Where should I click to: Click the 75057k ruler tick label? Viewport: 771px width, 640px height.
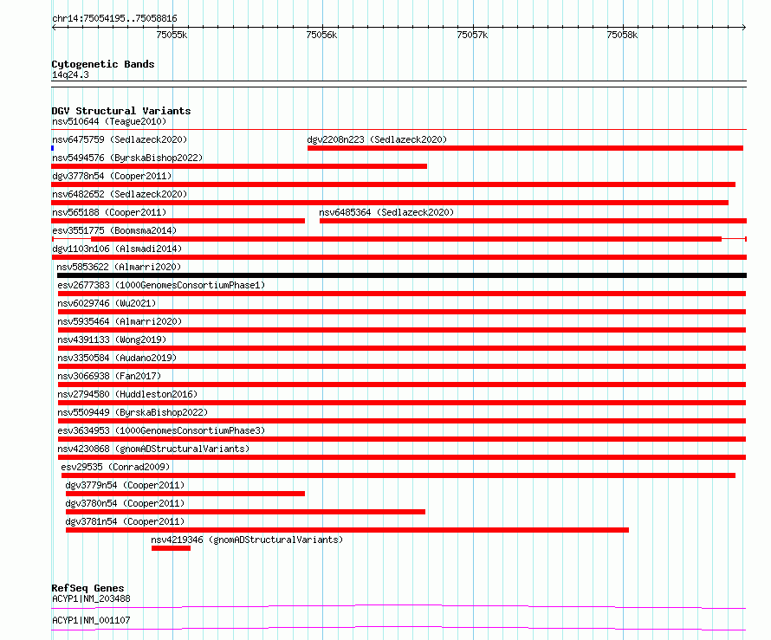[x=472, y=35]
